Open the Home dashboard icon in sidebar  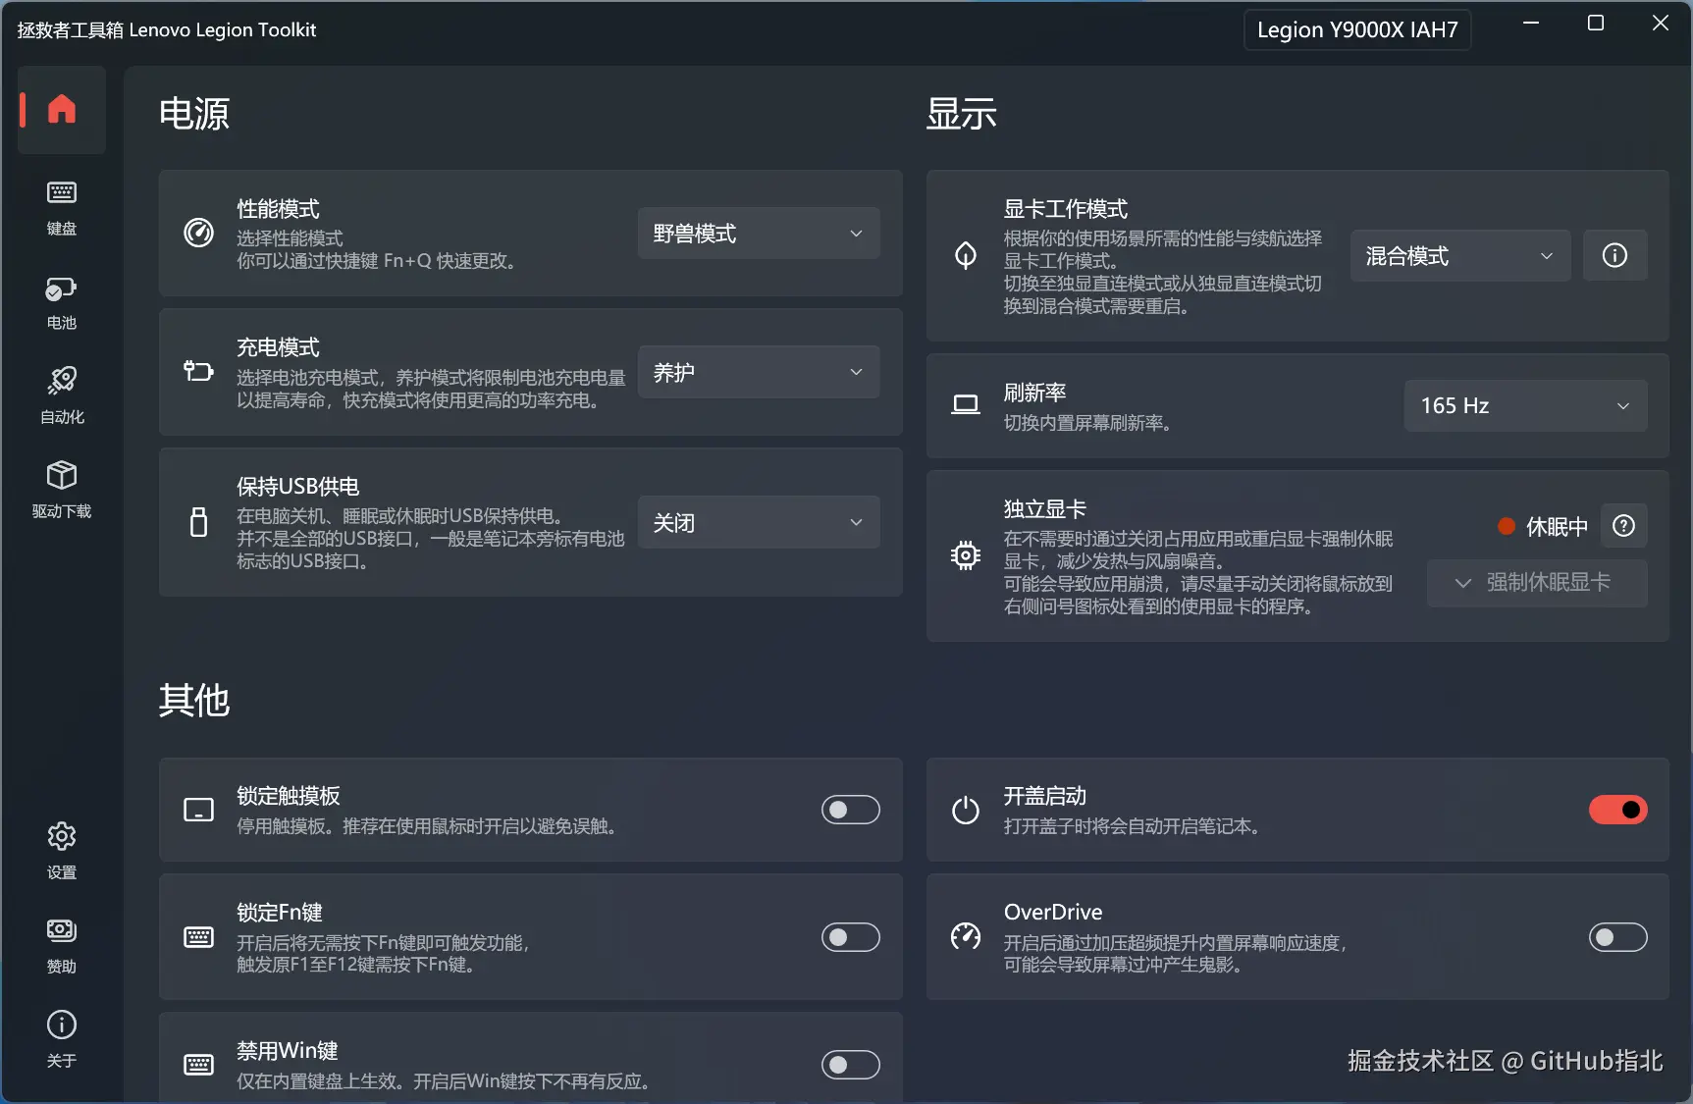tap(62, 109)
